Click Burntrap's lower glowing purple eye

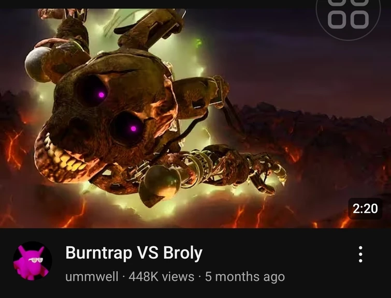click(x=134, y=129)
